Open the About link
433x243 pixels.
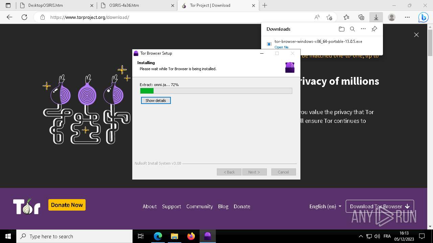150,207
